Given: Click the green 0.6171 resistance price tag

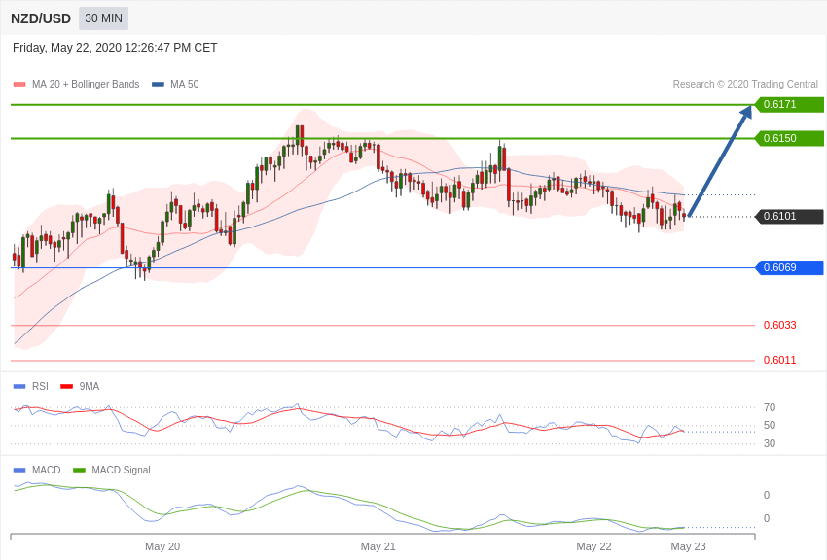Looking at the screenshot, I should [x=790, y=104].
